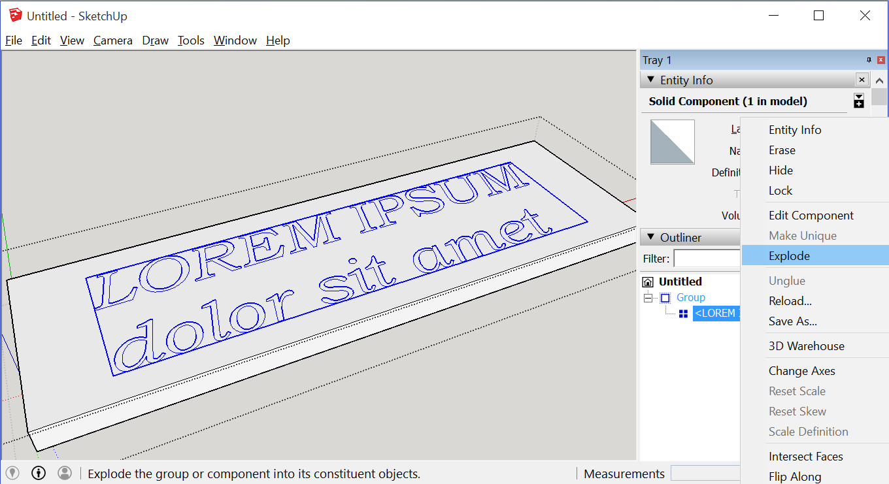889x484 pixels.
Task: Collapse the Group node in the Outliner tree
Action: [x=647, y=297]
